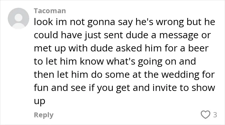Click the Reply link under the comment
The image size is (225, 125).
coord(44,115)
